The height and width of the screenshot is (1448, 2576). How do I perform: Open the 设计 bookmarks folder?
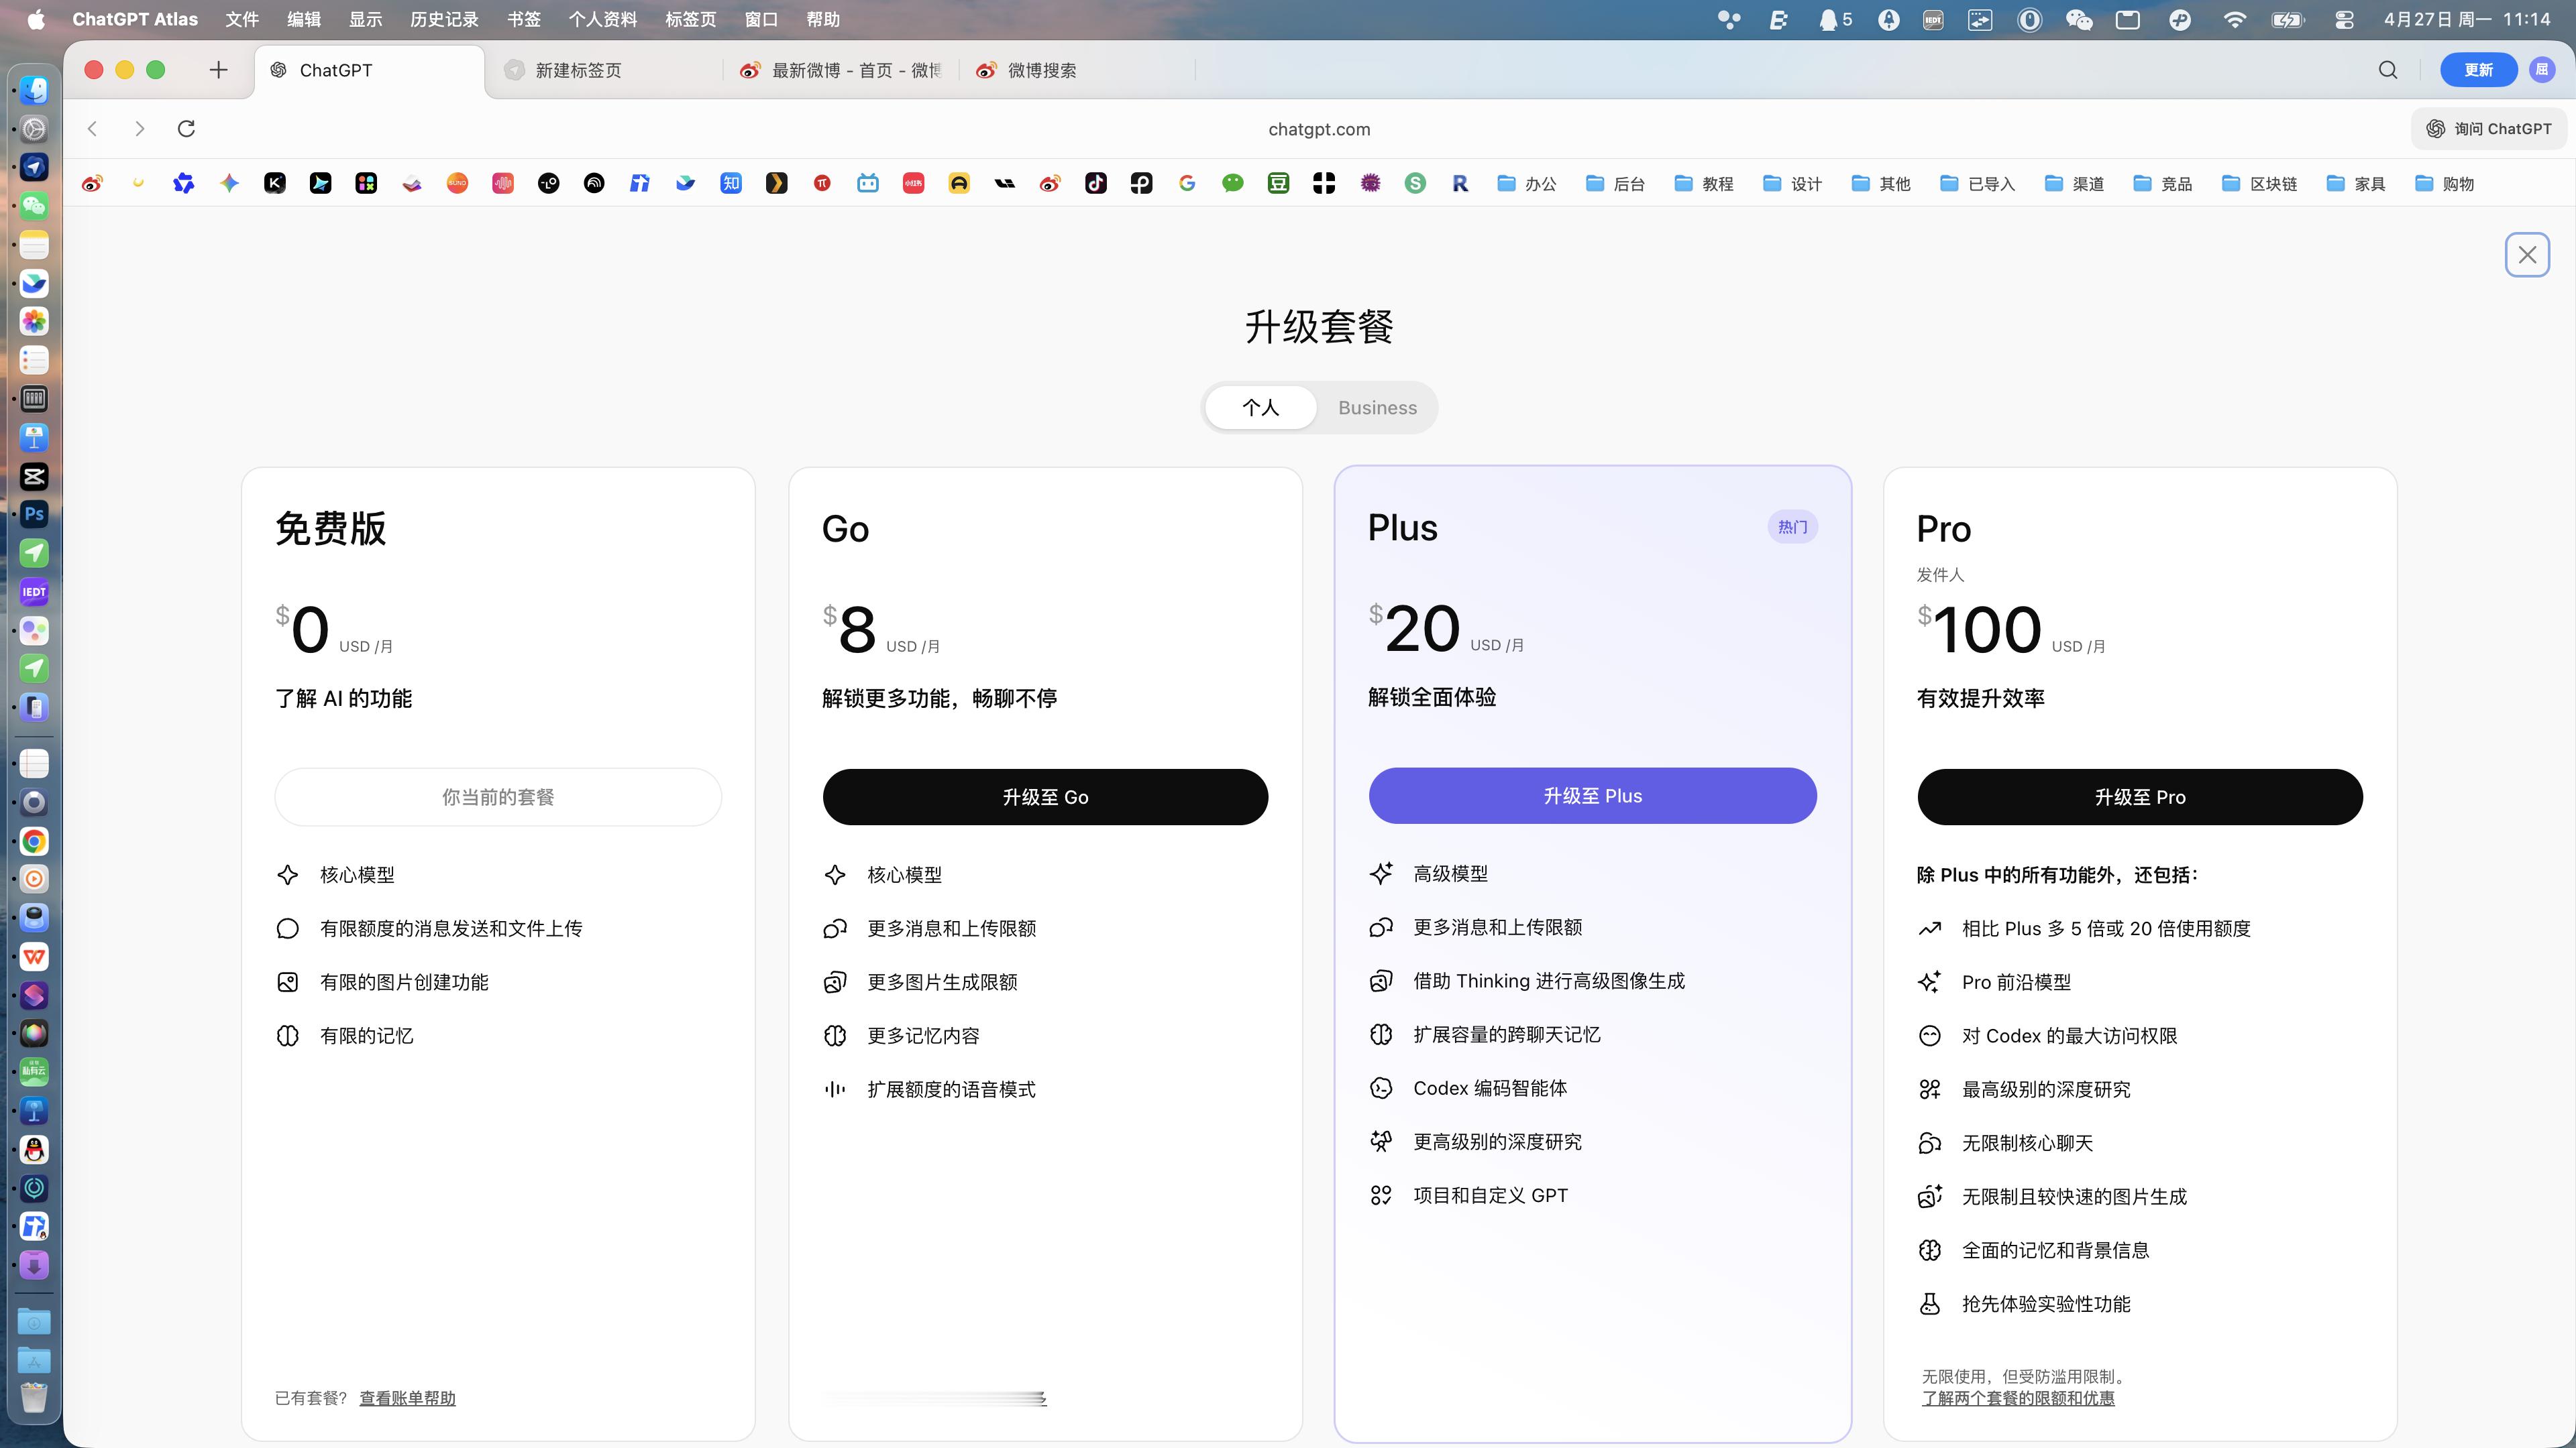(1790, 183)
